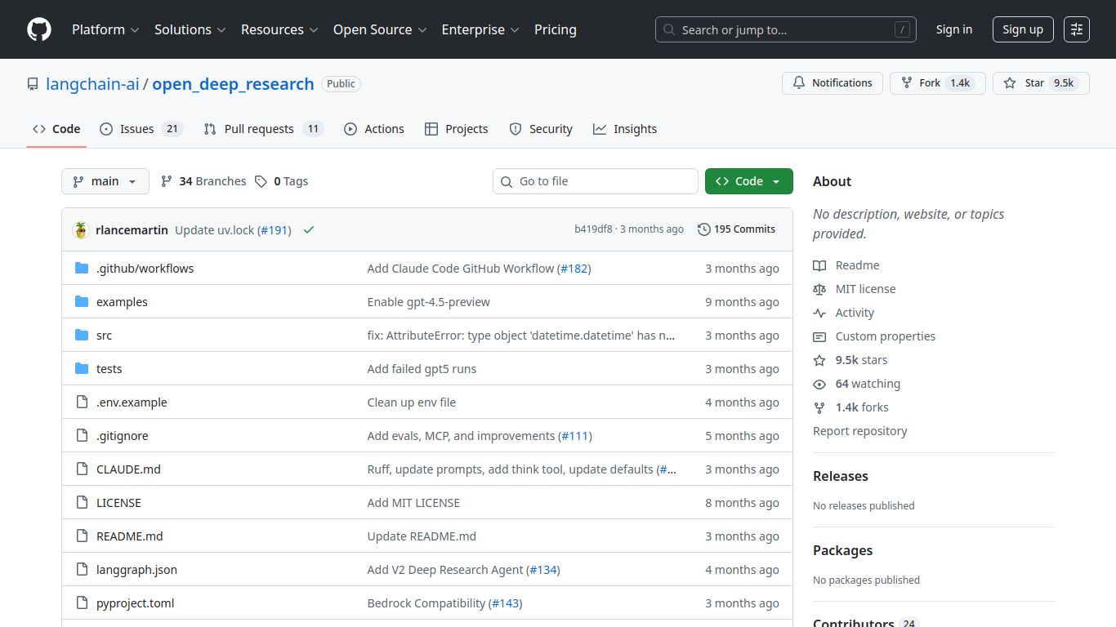Click the MIT license scales icon

click(819, 288)
